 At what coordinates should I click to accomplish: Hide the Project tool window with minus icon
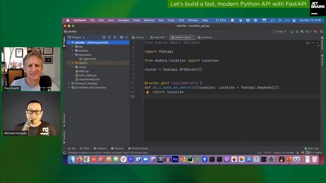tap(127, 37)
